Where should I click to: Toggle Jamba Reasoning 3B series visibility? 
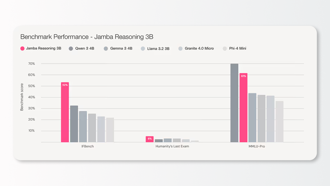point(40,48)
